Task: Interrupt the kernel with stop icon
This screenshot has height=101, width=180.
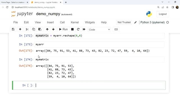Action: 72,29
